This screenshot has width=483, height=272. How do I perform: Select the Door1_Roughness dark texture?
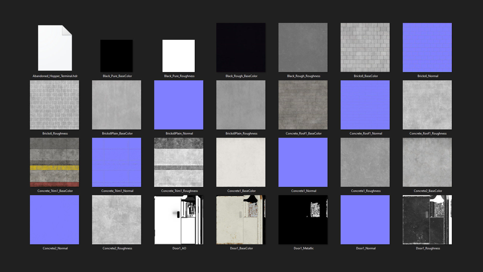coord(427,220)
